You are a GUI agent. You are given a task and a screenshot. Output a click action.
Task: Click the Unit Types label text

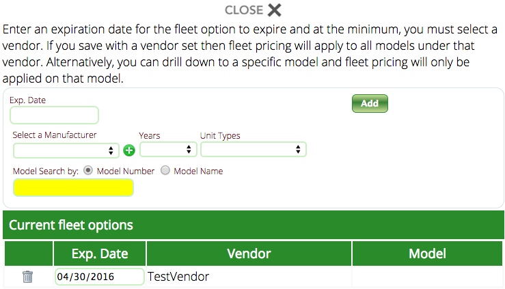220,136
